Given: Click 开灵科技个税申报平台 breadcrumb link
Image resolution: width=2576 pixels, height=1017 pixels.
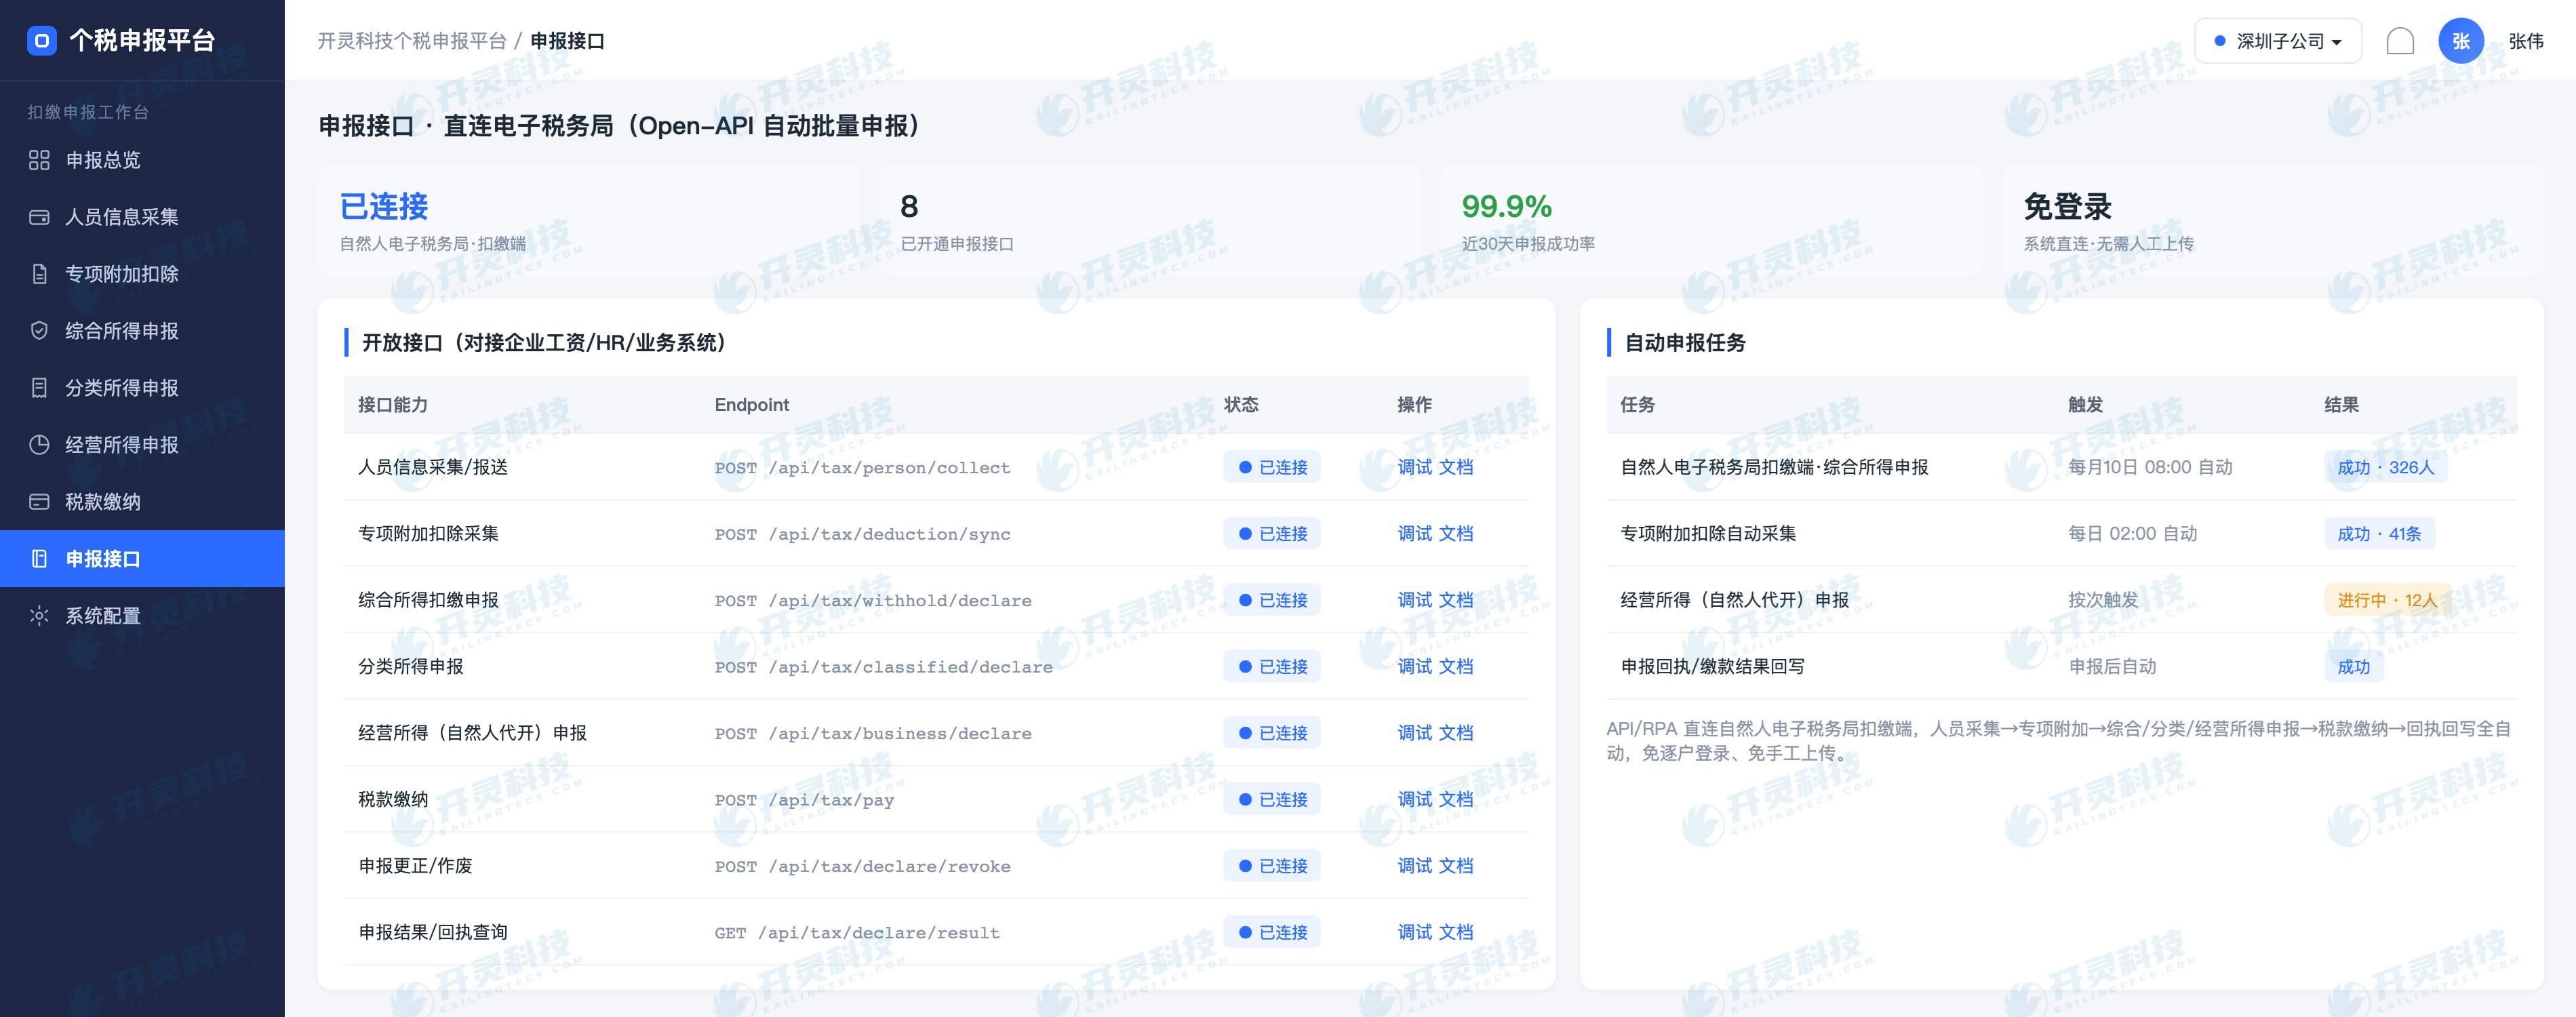Looking at the screenshot, I should 412,41.
